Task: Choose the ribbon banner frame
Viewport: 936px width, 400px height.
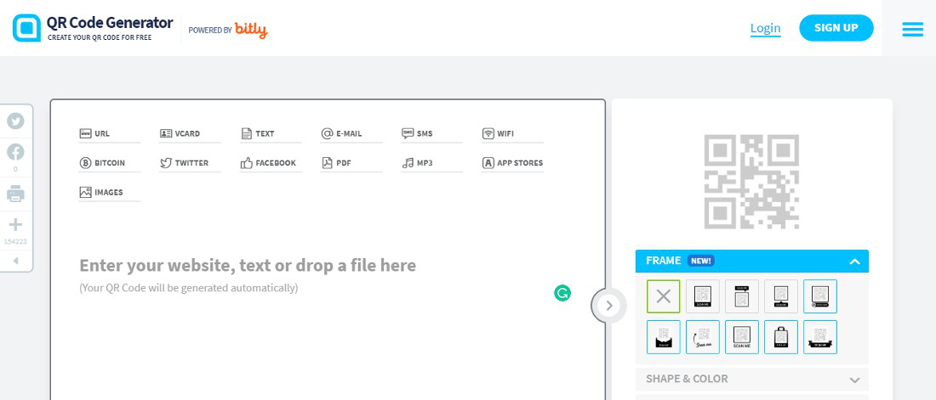Action: [820, 337]
